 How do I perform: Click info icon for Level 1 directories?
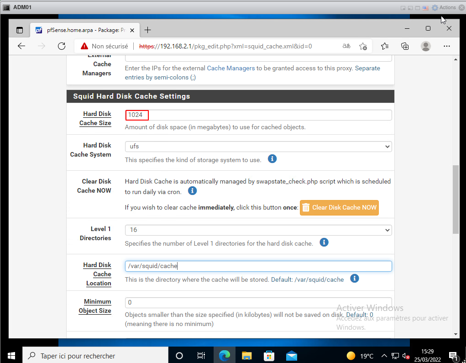(324, 242)
